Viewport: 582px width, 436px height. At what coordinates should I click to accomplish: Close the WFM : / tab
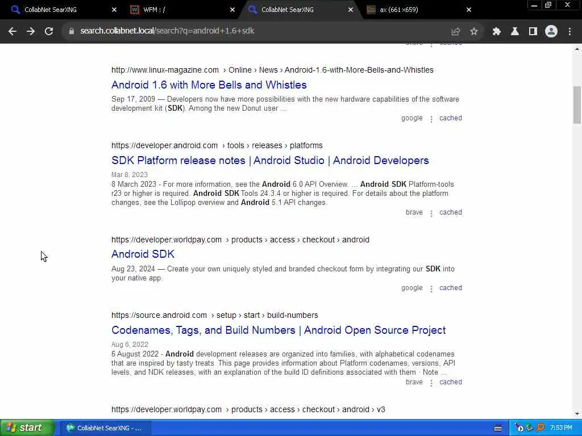click(232, 10)
